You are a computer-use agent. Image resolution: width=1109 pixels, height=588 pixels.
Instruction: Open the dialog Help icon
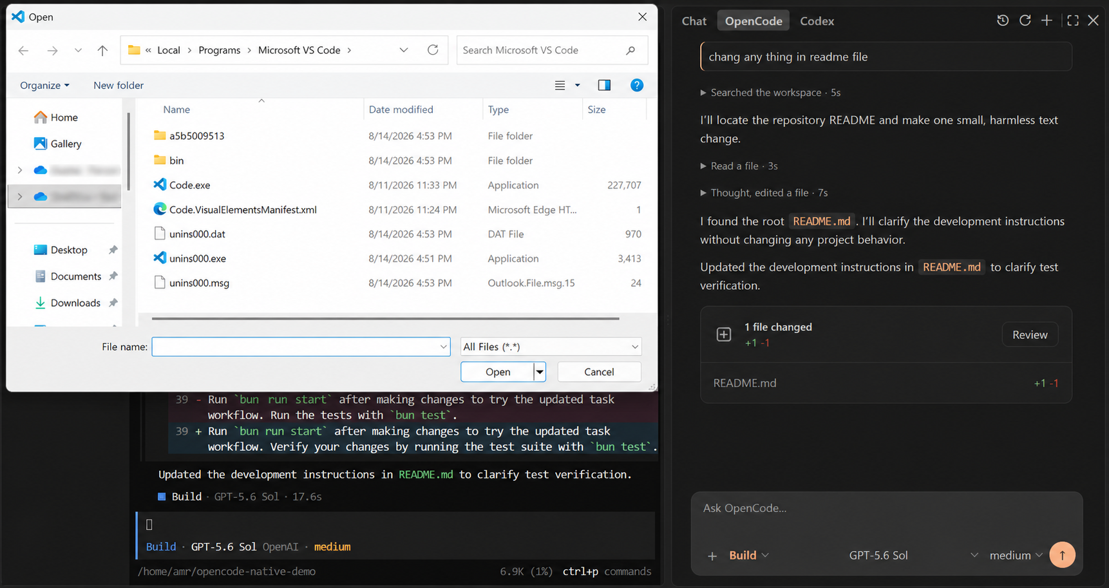[x=637, y=85]
